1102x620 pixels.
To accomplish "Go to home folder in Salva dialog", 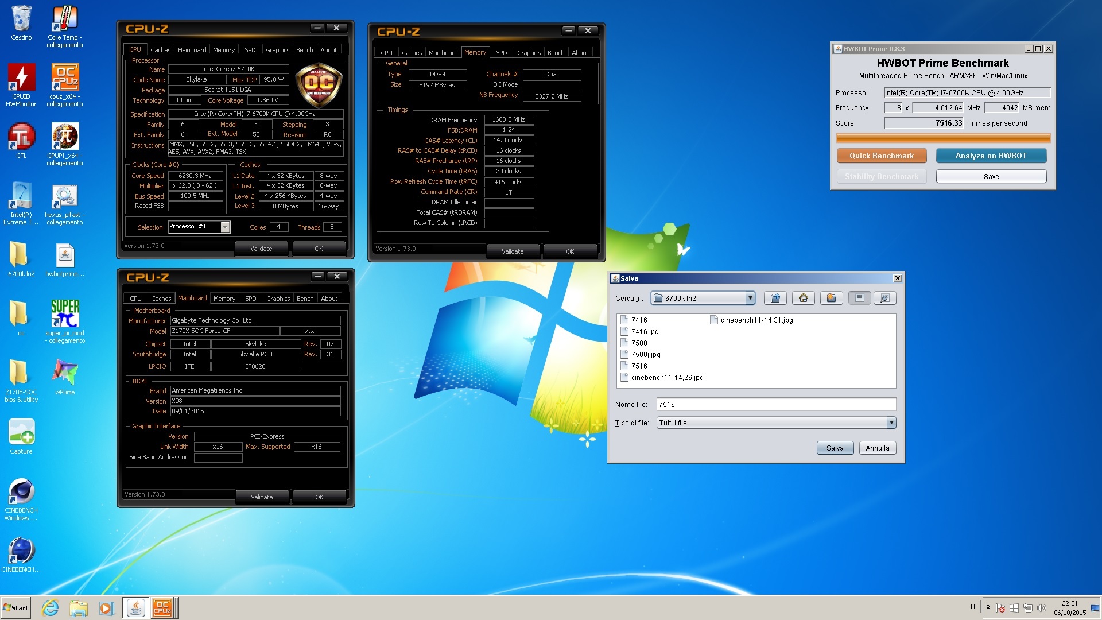I will click(x=804, y=298).
